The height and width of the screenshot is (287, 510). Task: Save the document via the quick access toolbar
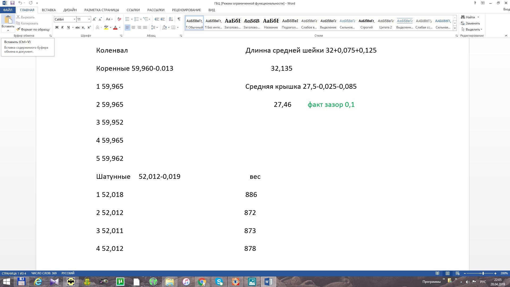pos(12,3)
